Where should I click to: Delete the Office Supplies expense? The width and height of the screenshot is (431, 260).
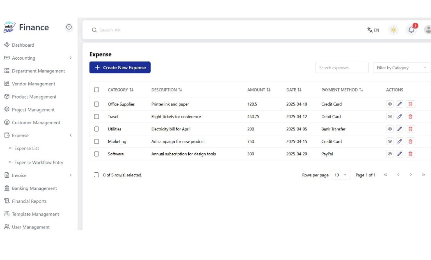[411, 104]
